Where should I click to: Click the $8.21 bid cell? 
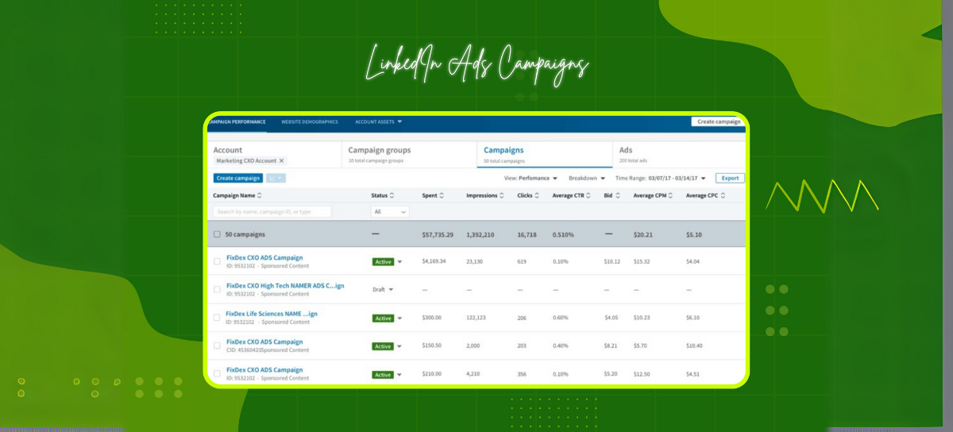(611, 346)
